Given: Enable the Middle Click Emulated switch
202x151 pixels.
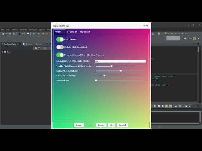Looking at the screenshot, I should tap(60, 47).
